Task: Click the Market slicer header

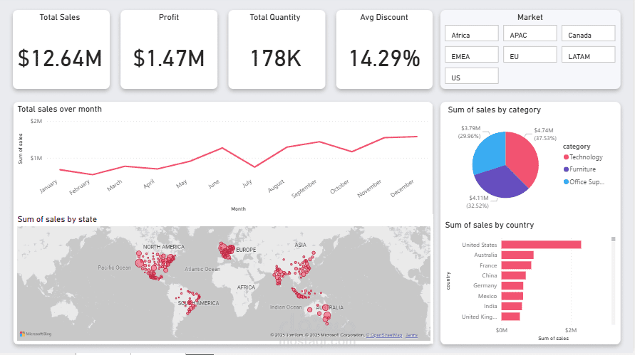Action: [530, 17]
